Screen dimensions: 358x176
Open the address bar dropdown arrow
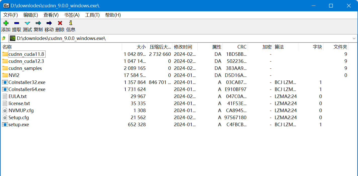coord(354,38)
